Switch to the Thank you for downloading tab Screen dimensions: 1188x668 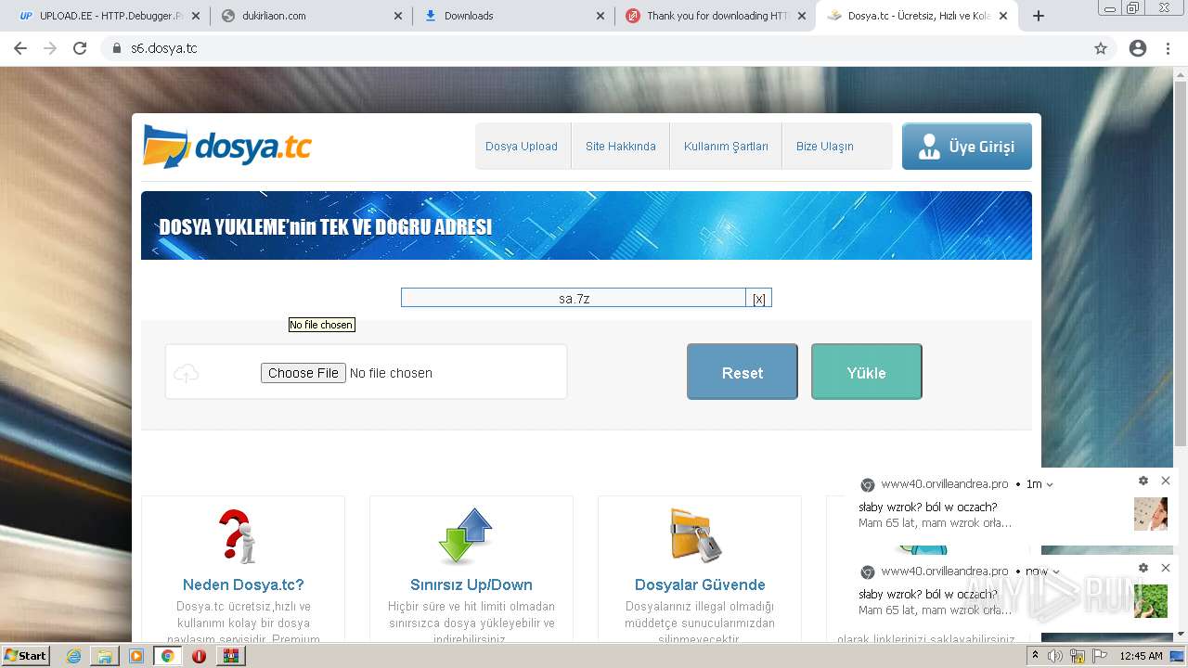716,16
